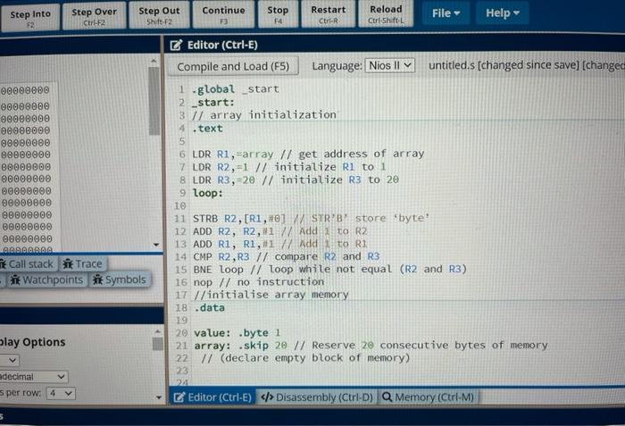The width and height of the screenshot is (625, 426).
Task: Open the Symbols tab
Action: [120, 280]
